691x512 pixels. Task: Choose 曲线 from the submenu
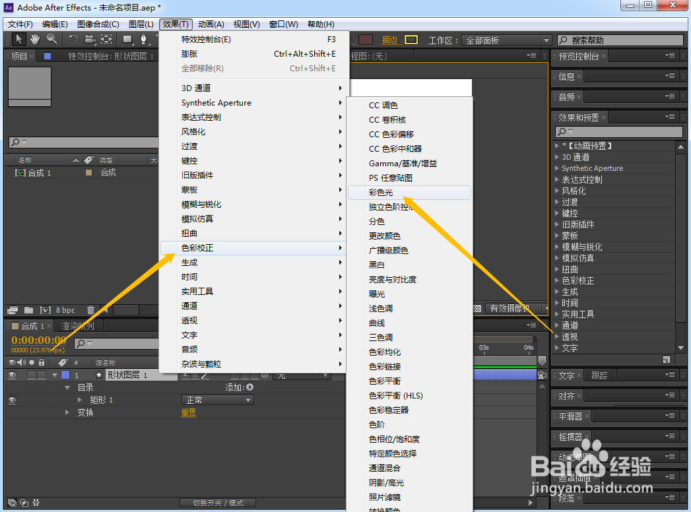pos(409,323)
